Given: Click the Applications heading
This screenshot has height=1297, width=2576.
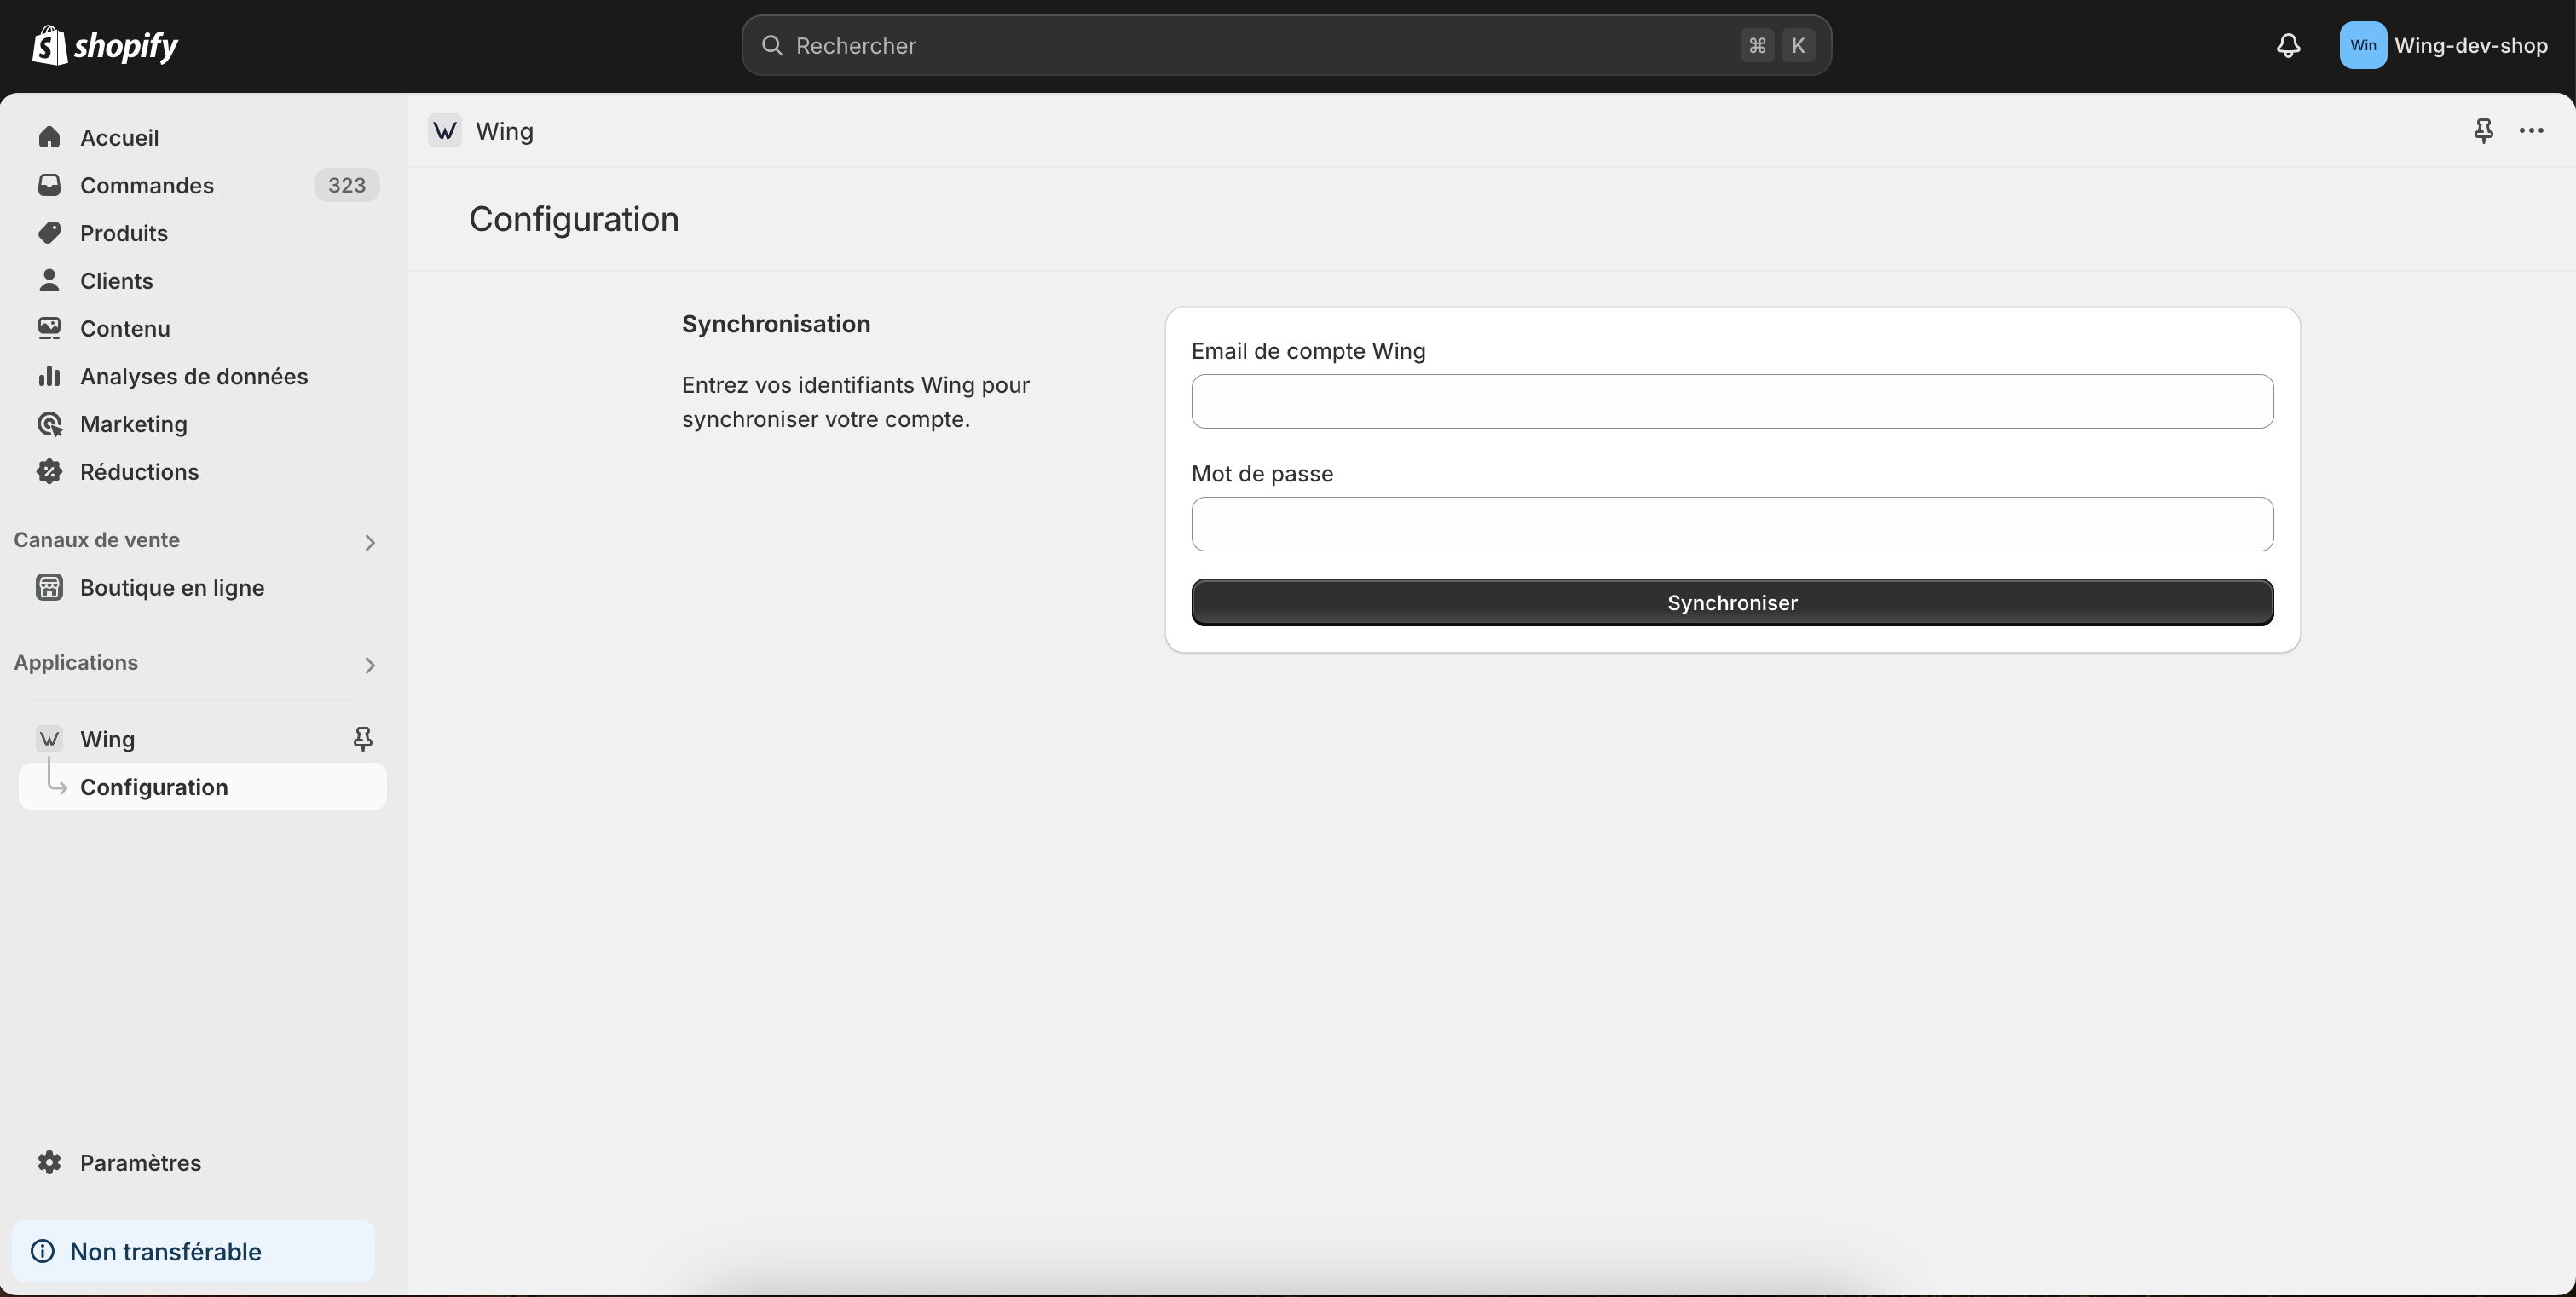Looking at the screenshot, I should click(76, 663).
